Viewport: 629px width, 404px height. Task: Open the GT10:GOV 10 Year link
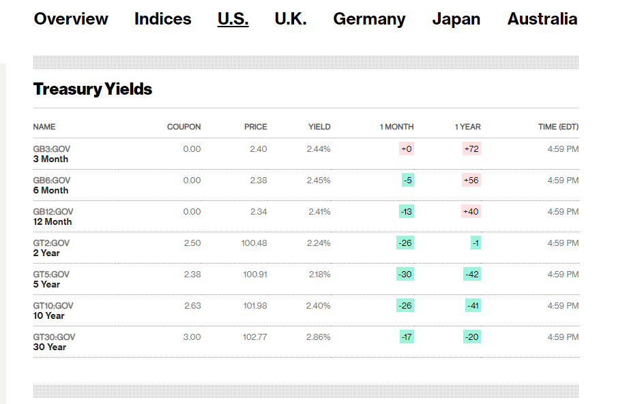[x=53, y=310]
